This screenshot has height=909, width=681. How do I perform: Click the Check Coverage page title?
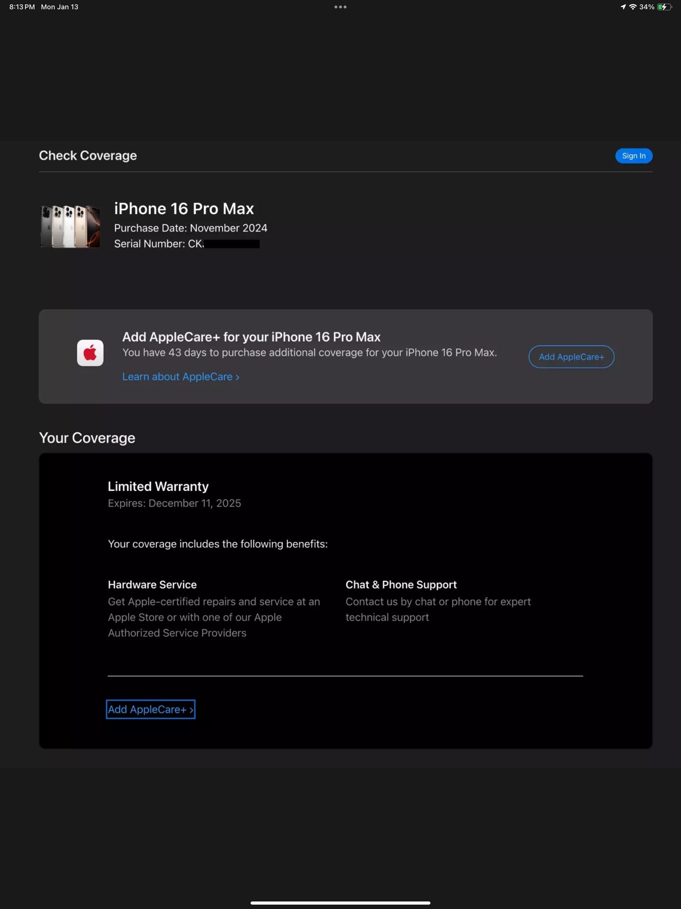coord(88,156)
